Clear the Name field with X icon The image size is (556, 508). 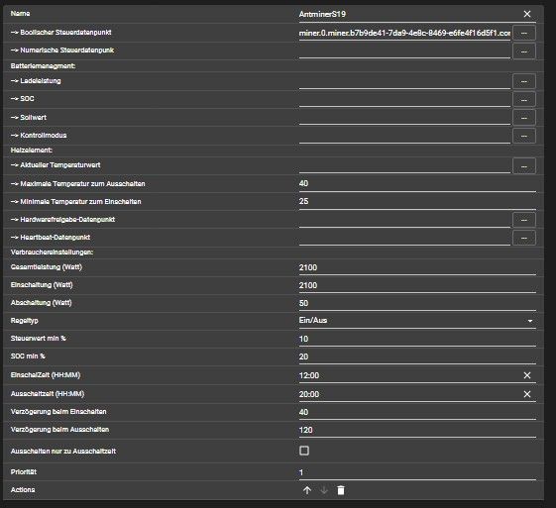[x=527, y=14]
